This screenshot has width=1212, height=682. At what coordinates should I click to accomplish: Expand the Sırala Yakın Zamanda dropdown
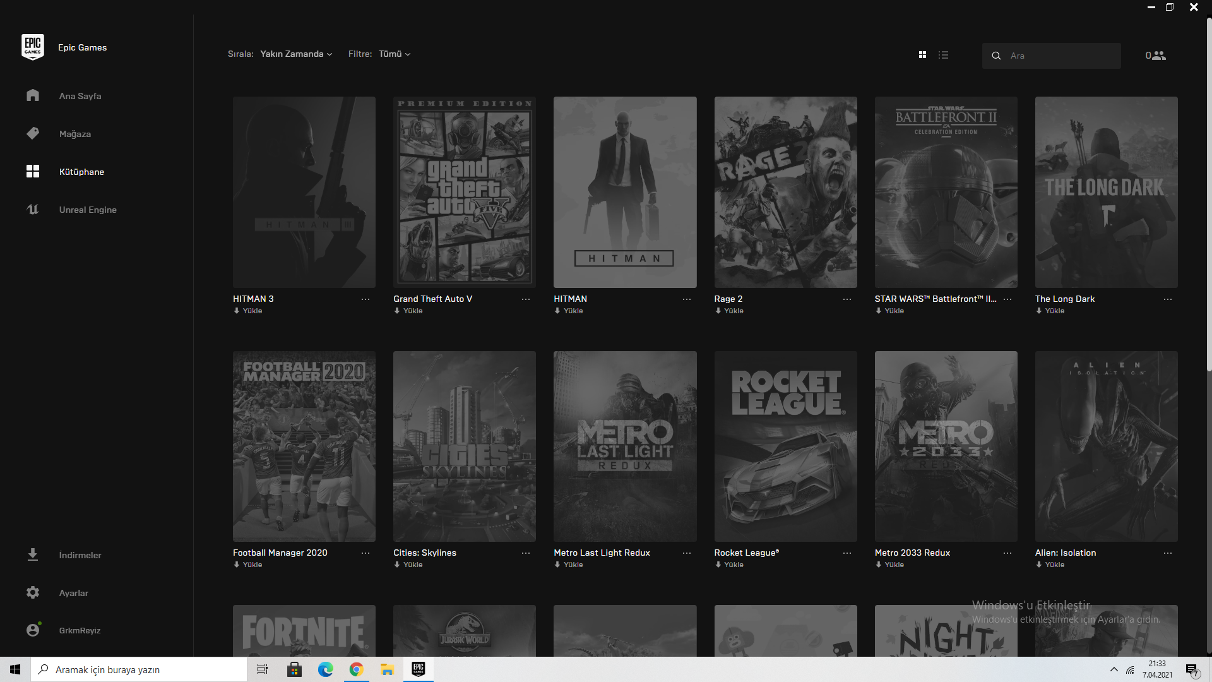[296, 54]
